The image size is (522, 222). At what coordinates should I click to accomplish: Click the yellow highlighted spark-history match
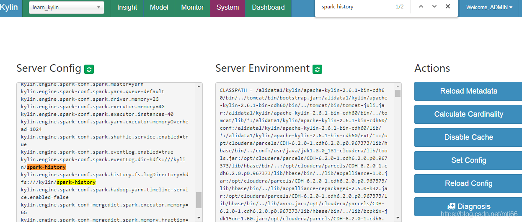76,182
